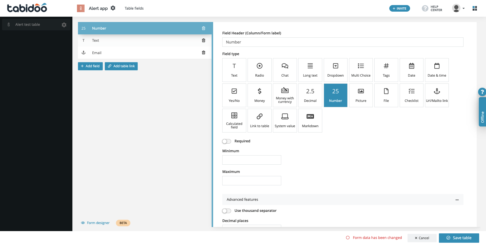Open Alert test table settings gear
Image resolution: width=486 pixels, height=245 pixels.
(64, 25)
